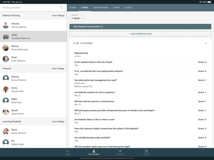The image size is (214, 160).
Task: Click the entrapment because of resident size question
Action: 114,111
